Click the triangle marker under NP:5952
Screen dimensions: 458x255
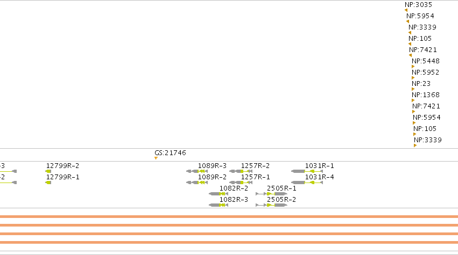pos(413,78)
